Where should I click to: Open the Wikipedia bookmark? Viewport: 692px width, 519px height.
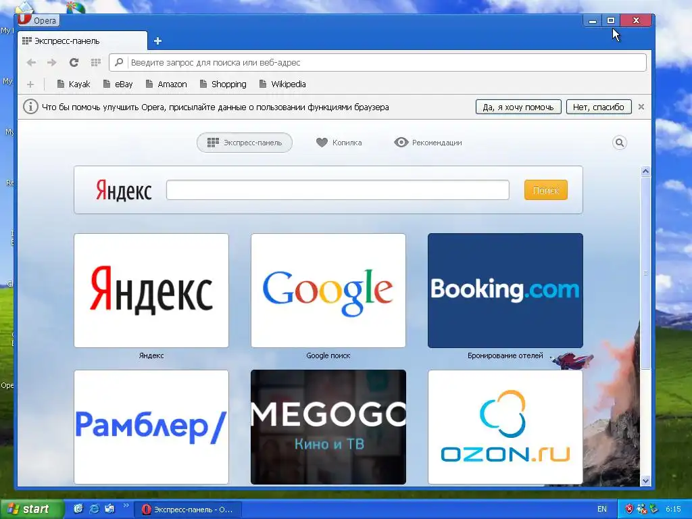(x=282, y=84)
